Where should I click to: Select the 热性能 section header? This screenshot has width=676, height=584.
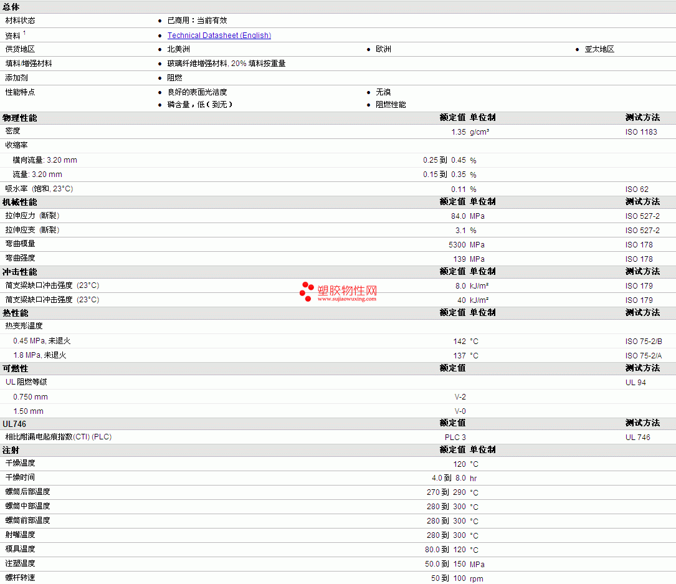pyautogui.click(x=16, y=313)
